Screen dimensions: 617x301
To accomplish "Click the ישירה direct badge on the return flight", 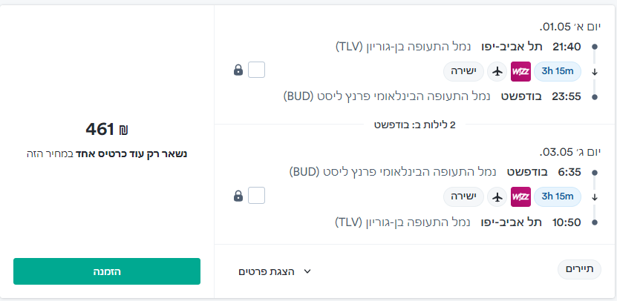I will click(463, 196).
